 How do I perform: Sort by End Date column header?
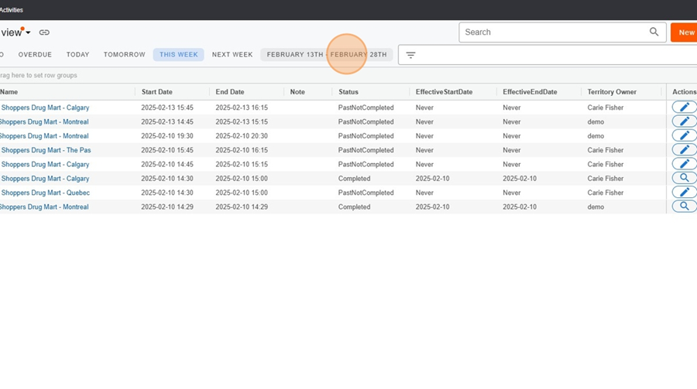tap(230, 92)
